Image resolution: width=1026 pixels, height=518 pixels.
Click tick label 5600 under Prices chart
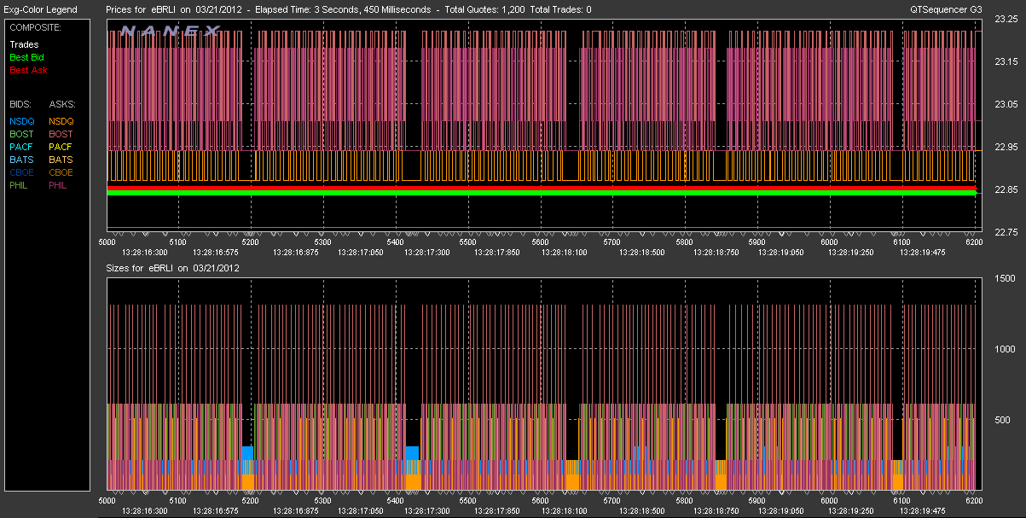[541, 242]
